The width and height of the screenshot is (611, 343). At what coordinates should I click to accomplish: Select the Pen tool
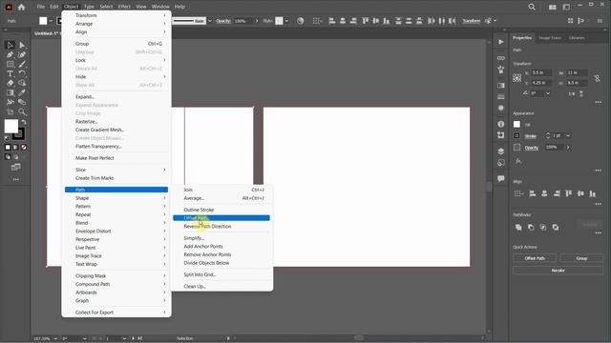click(x=10, y=55)
